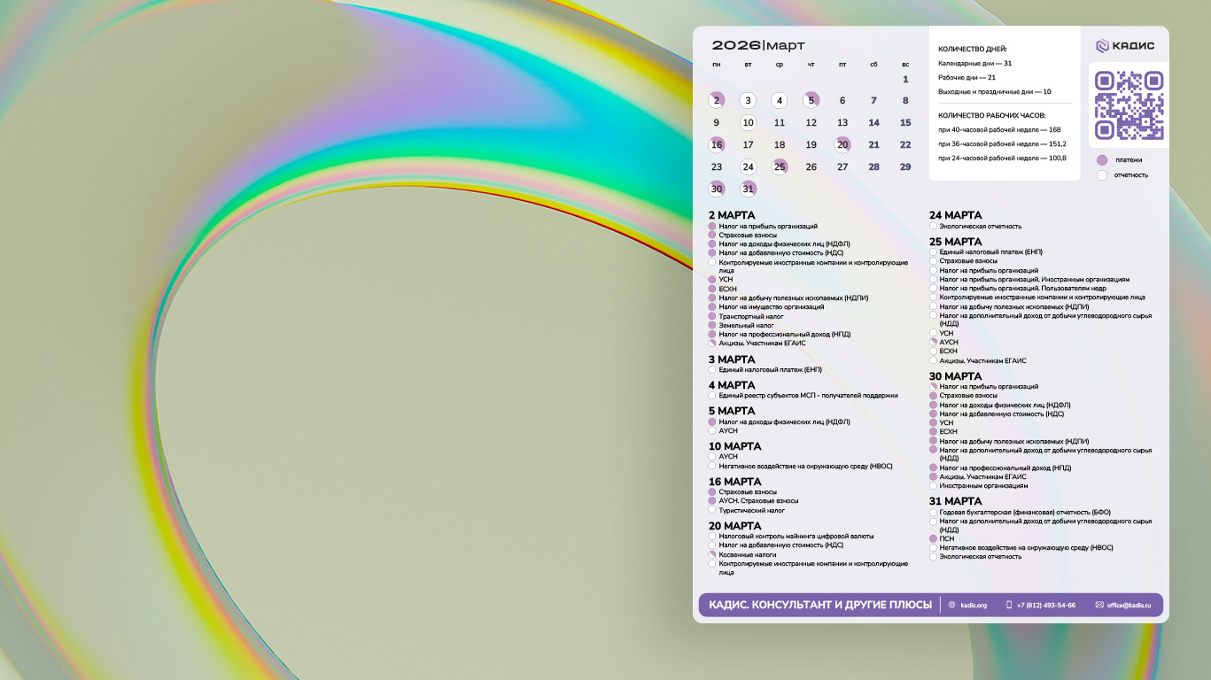Click the phone icon in the footer
Viewport: 1211px width, 680px height.
click(1009, 606)
